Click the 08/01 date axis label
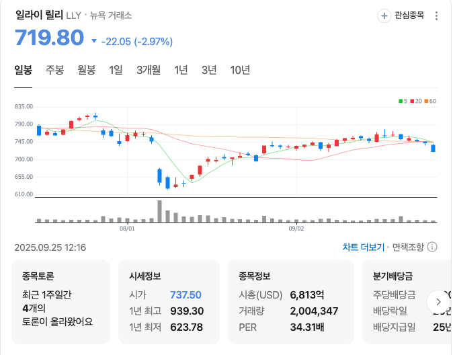This screenshot has height=355, width=455. pyautogui.click(x=127, y=229)
